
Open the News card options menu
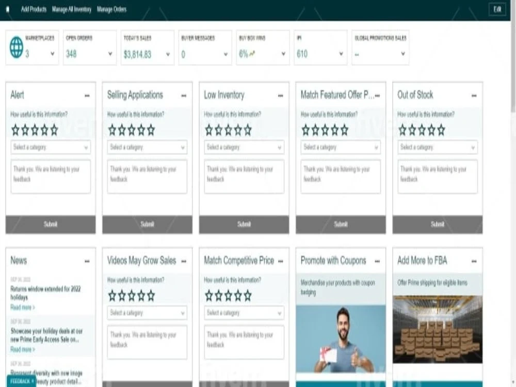pyautogui.click(x=87, y=261)
